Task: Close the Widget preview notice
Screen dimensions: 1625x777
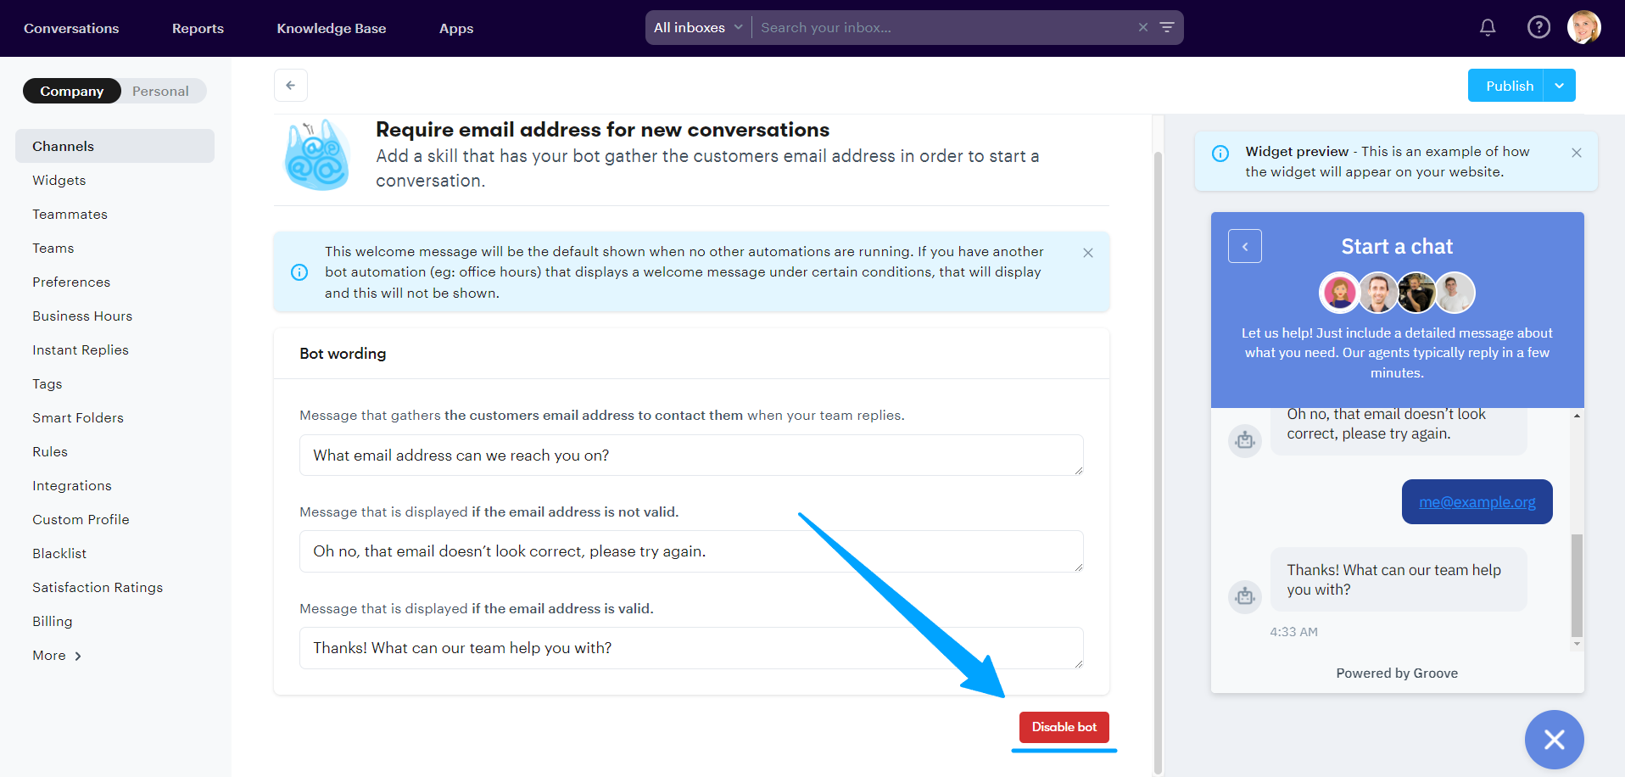Action: coord(1577,153)
